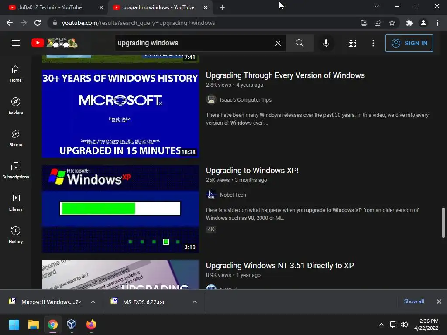447x335 pixels.
Task: Open Shorts in sidebar
Action: coord(16,138)
